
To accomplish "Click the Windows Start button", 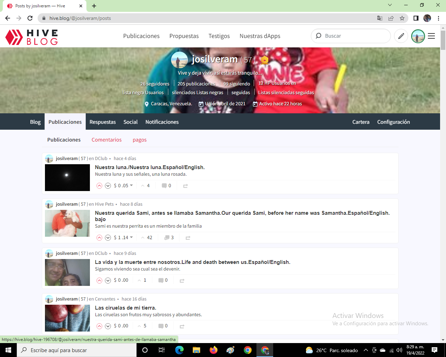I will 8,350.
